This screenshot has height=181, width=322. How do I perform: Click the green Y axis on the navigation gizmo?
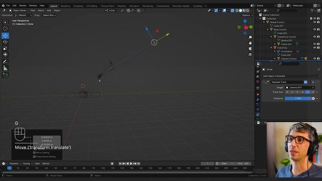(x=251, y=27)
